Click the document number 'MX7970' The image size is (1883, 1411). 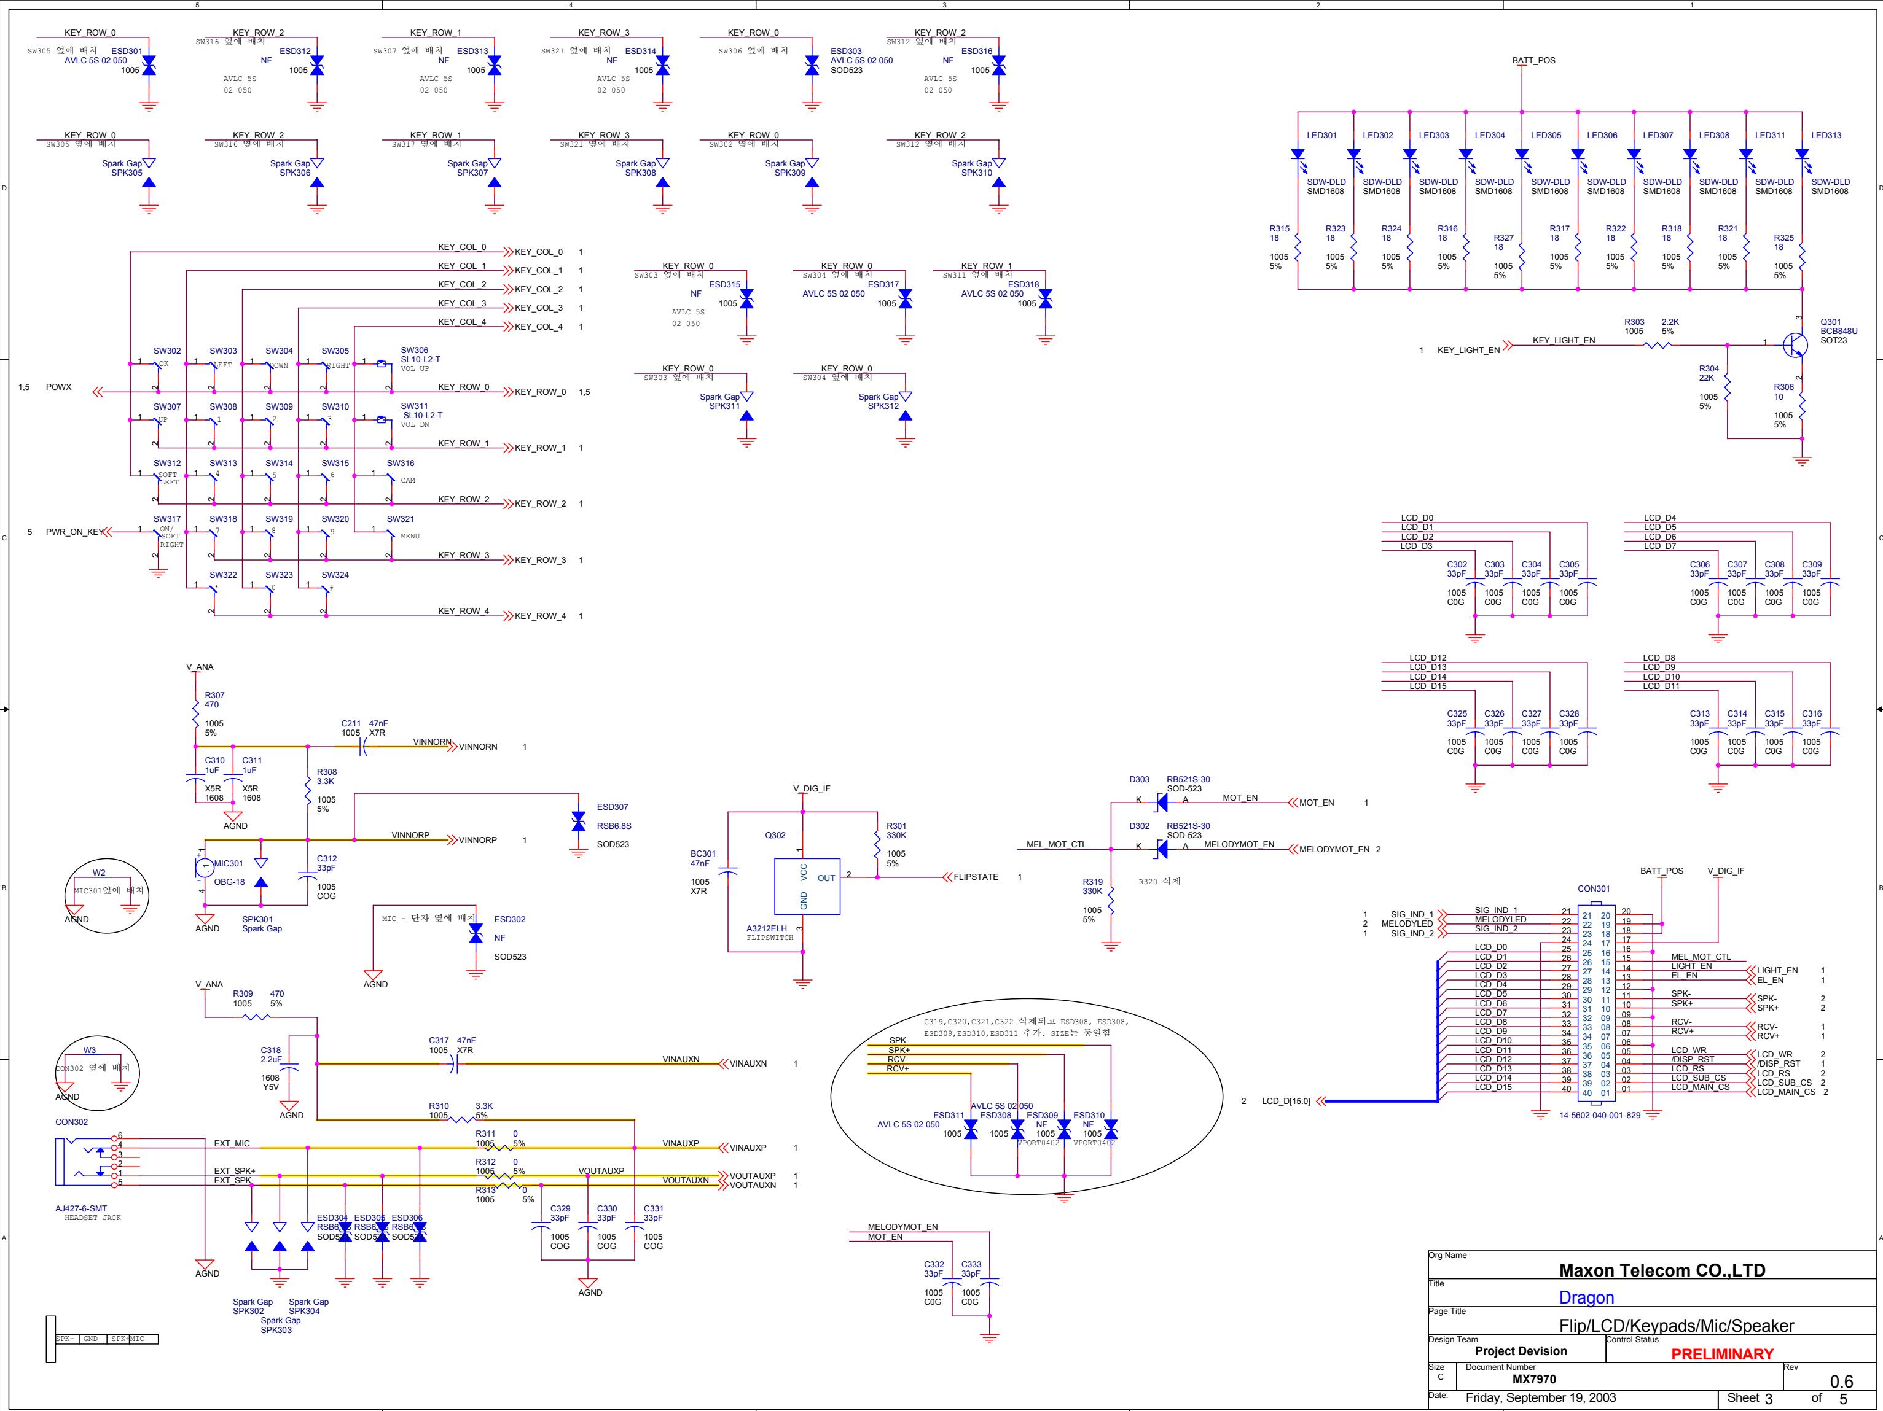tap(1534, 1380)
